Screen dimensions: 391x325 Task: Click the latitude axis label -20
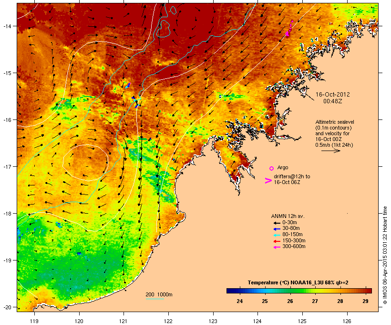(x=7, y=307)
